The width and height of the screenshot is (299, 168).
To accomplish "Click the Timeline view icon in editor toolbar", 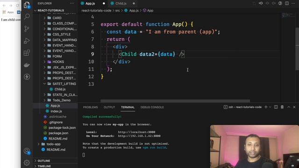I will point(280,3).
